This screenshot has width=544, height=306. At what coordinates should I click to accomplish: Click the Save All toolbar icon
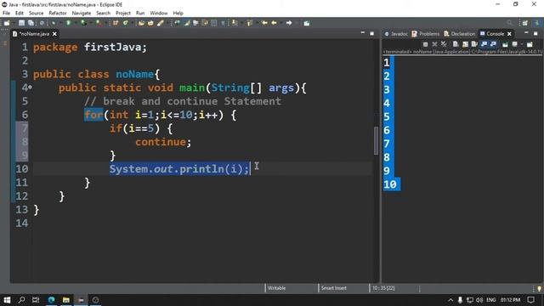click(31, 23)
